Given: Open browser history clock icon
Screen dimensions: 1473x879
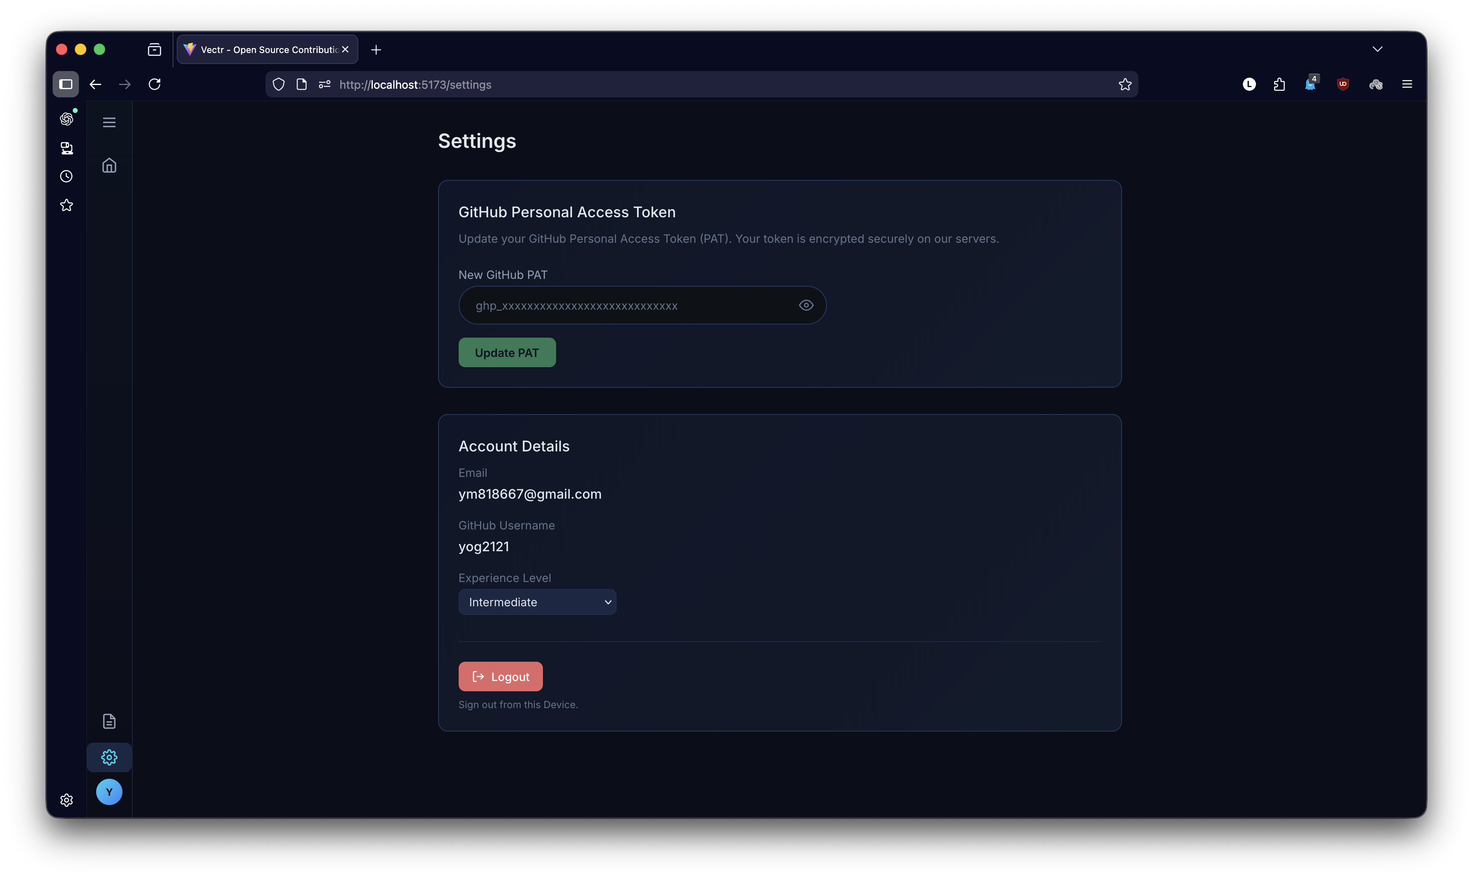Looking at the screenshot, I should (66, 177).
